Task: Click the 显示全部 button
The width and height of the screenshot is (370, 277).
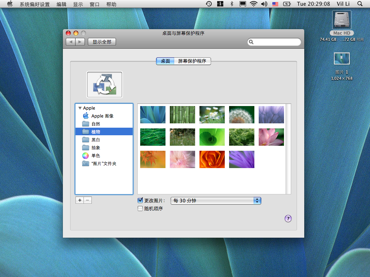Action: 102,42
